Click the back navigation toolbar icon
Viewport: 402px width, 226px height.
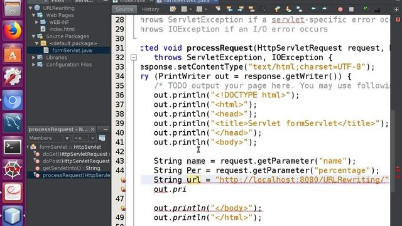(x=184, y=9)
